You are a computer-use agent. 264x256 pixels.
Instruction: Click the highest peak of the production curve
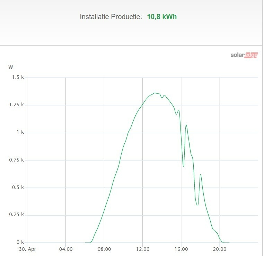point(155,93)
